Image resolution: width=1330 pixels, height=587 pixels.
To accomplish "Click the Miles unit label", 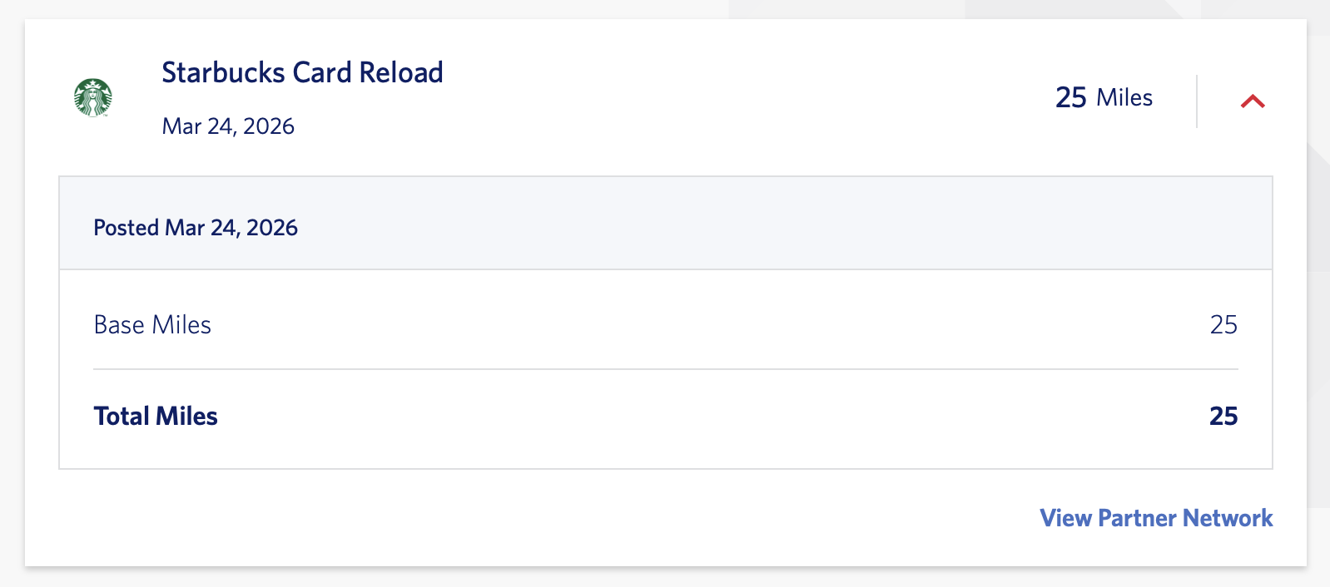I will [1124, 98].
